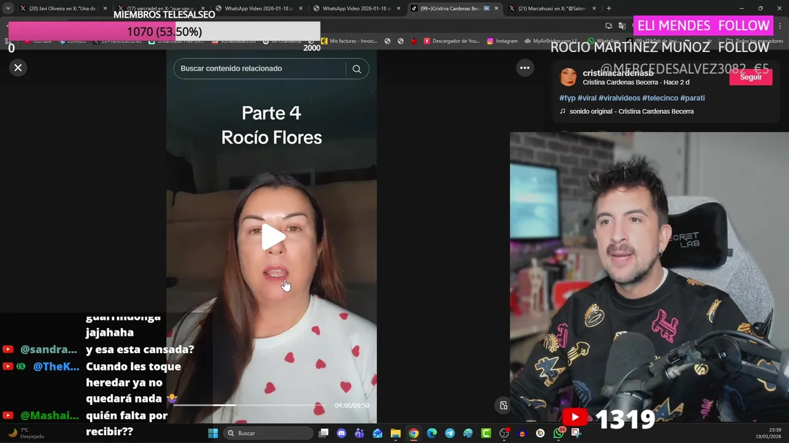Close the first WhatsApp Video tab
The height and width of the screenshot is (443, 789).
pyautogui.click(x=300, y=9)
